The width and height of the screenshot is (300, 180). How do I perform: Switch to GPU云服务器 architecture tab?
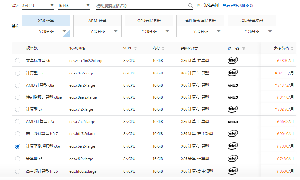click(149, 21)
